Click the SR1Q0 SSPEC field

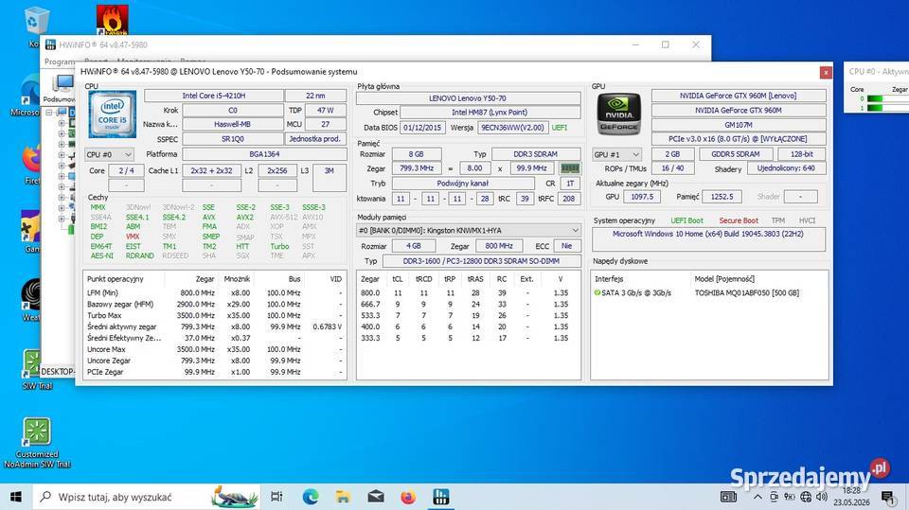[233, 139]
